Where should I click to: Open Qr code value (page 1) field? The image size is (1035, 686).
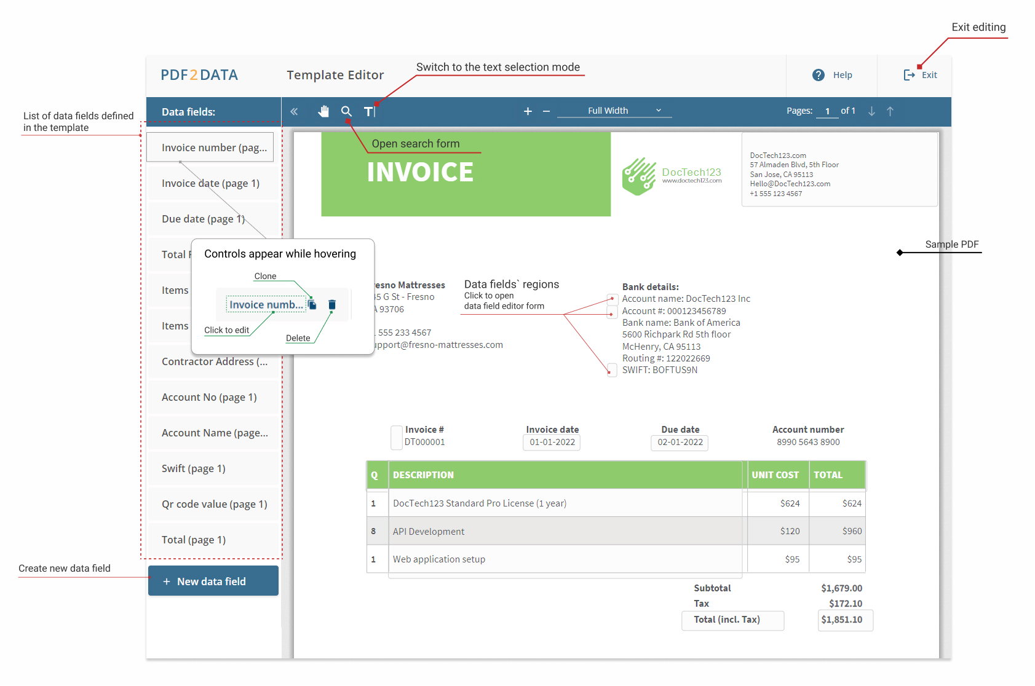pyautogui.click(x=213, y=504)
